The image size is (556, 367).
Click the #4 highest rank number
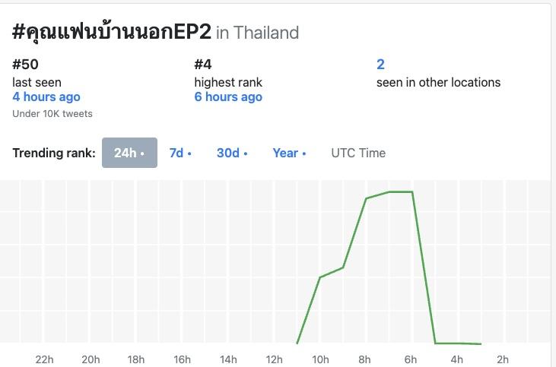pyautogui.click(x=203, y=65)
